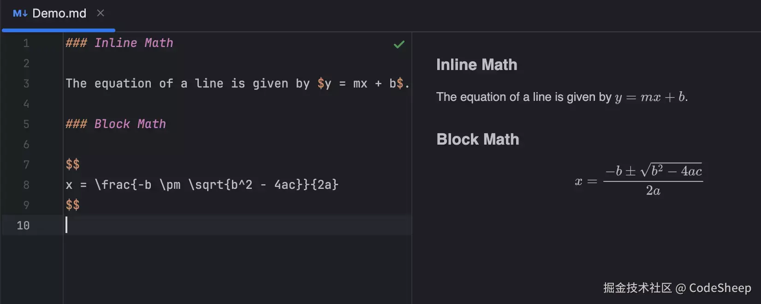Click the closing $$ on line 9

pyautogui.click(x=72, y=205)
